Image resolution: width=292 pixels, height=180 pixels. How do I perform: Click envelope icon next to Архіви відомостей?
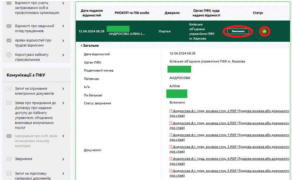(9, 40)
